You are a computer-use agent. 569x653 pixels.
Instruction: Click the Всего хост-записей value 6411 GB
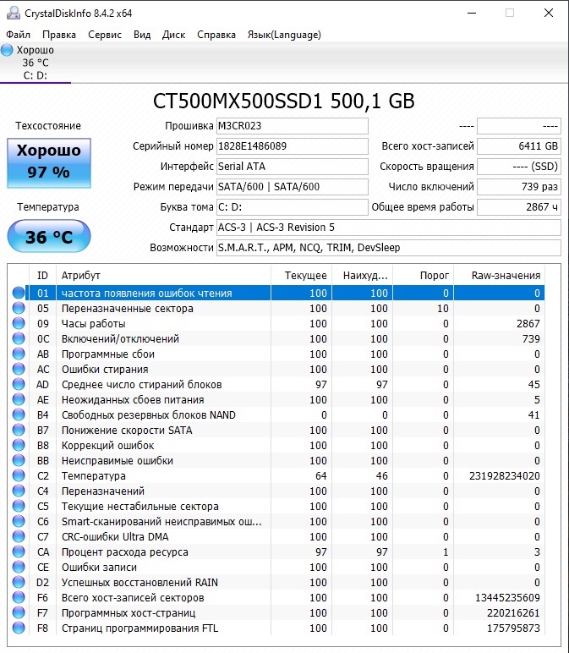[519, 146]
